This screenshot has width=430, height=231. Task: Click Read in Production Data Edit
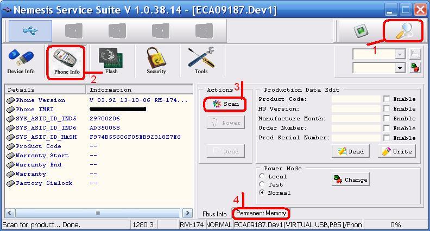click(x=351, y=151)
